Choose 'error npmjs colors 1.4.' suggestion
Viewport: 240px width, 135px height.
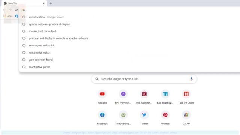click(129, 45)
